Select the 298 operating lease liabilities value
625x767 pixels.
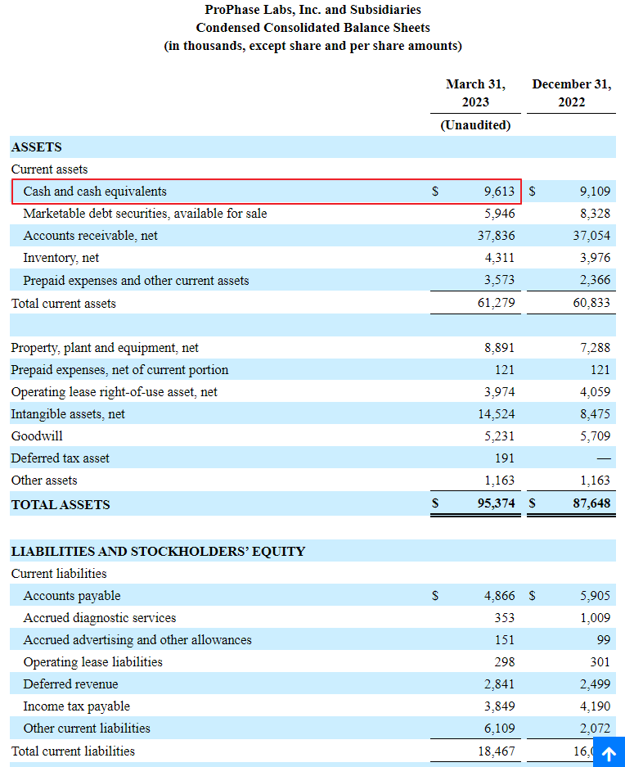pyautogui.click(x=505, y=662)
